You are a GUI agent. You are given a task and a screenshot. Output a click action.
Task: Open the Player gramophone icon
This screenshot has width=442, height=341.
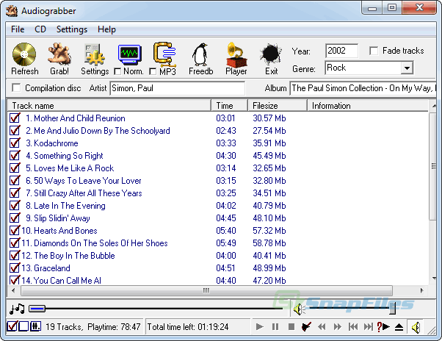click(236, 54)
